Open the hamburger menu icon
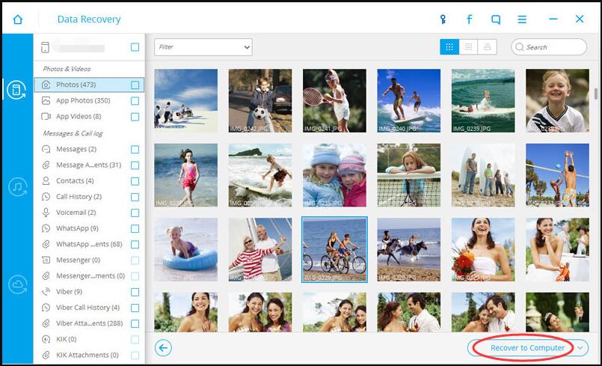Image resolution: width=602 pixels, height=366 pixels. [x=522, y=19]
